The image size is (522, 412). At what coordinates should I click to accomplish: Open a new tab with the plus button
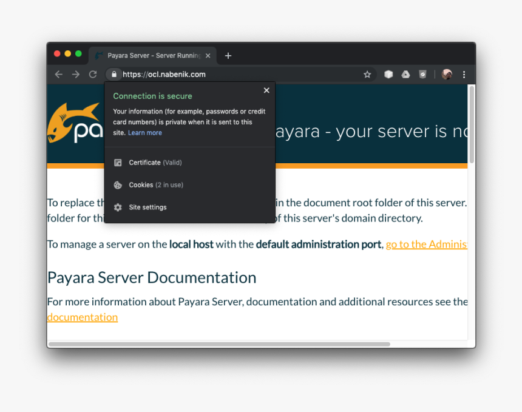pyautogui.click(x=228, y=55)
